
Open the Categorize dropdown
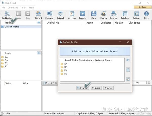50,83
